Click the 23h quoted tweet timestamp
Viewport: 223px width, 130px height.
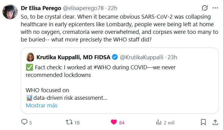click(173, 57)
